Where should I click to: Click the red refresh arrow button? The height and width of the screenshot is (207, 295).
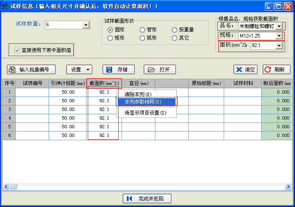pos(276,69)
